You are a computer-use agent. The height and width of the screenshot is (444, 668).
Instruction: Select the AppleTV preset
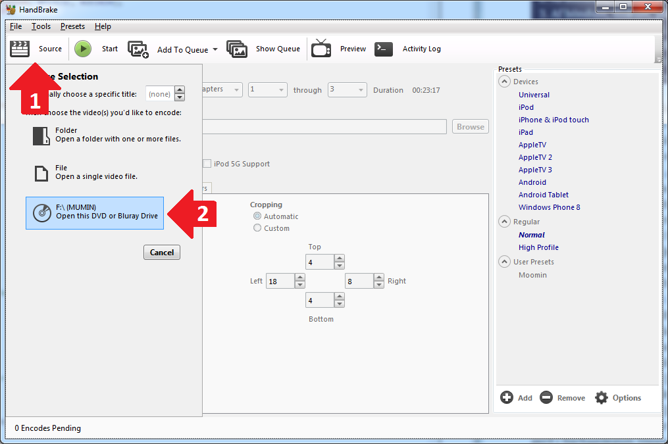point(532,145)
